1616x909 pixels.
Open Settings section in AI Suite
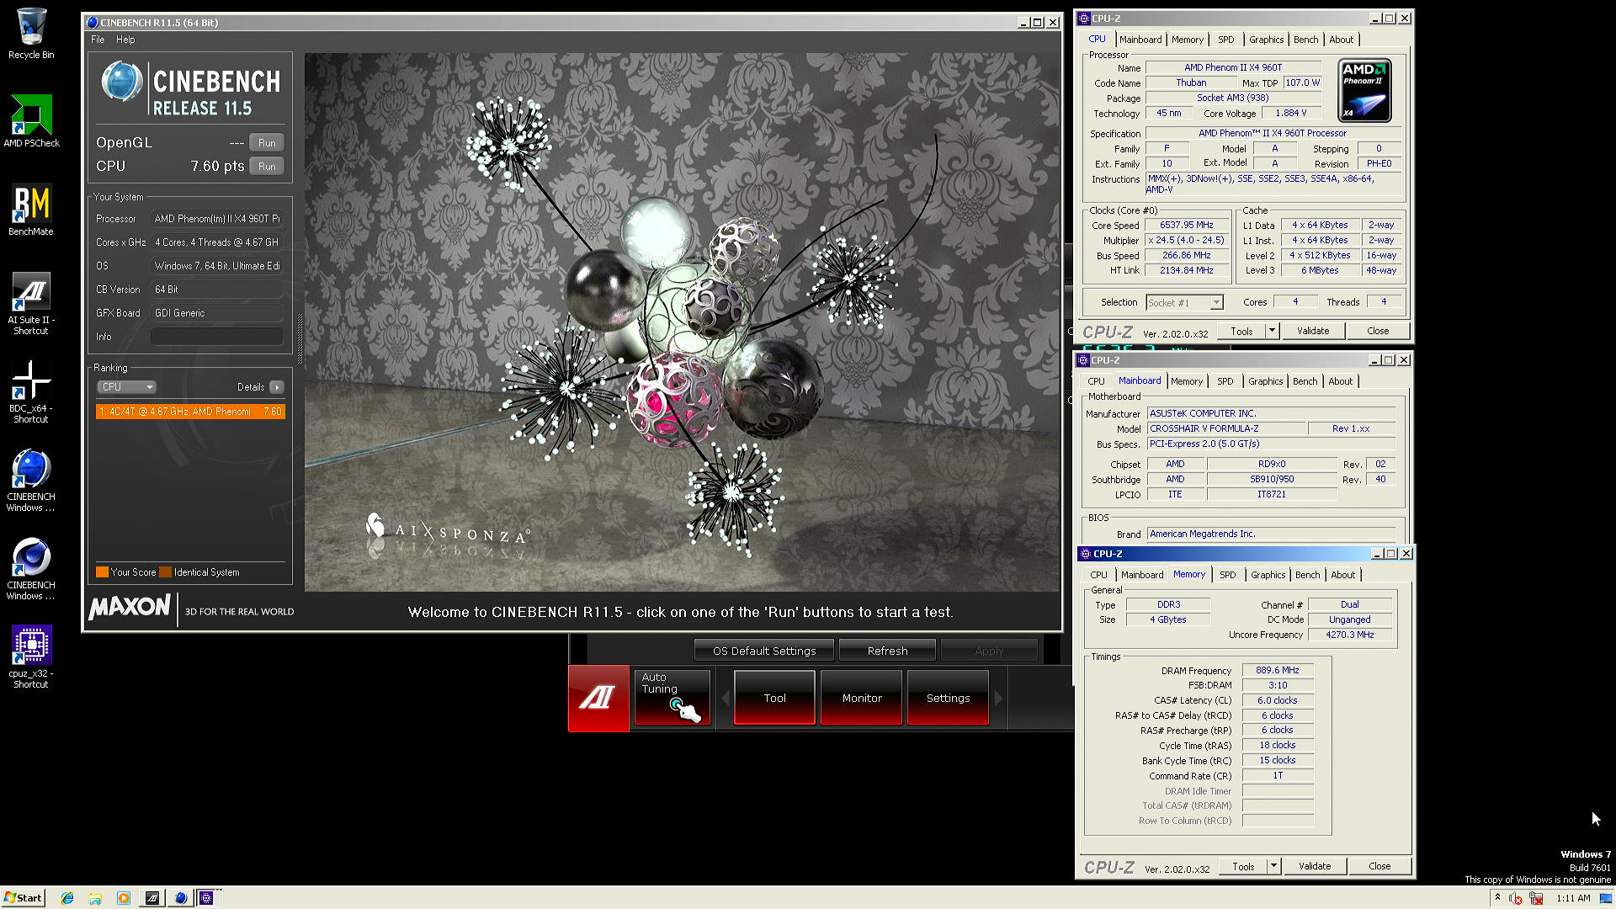tap(948, 698)
